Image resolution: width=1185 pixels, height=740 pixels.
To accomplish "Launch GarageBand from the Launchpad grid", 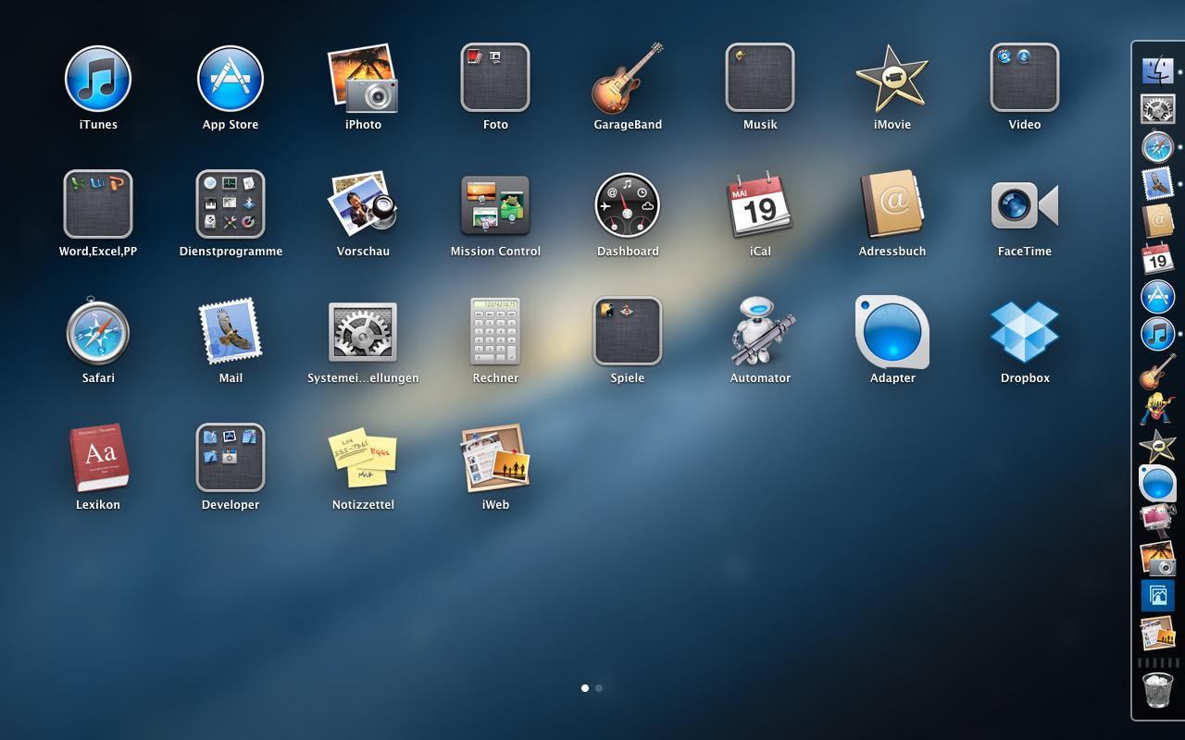I will point(628,79).
